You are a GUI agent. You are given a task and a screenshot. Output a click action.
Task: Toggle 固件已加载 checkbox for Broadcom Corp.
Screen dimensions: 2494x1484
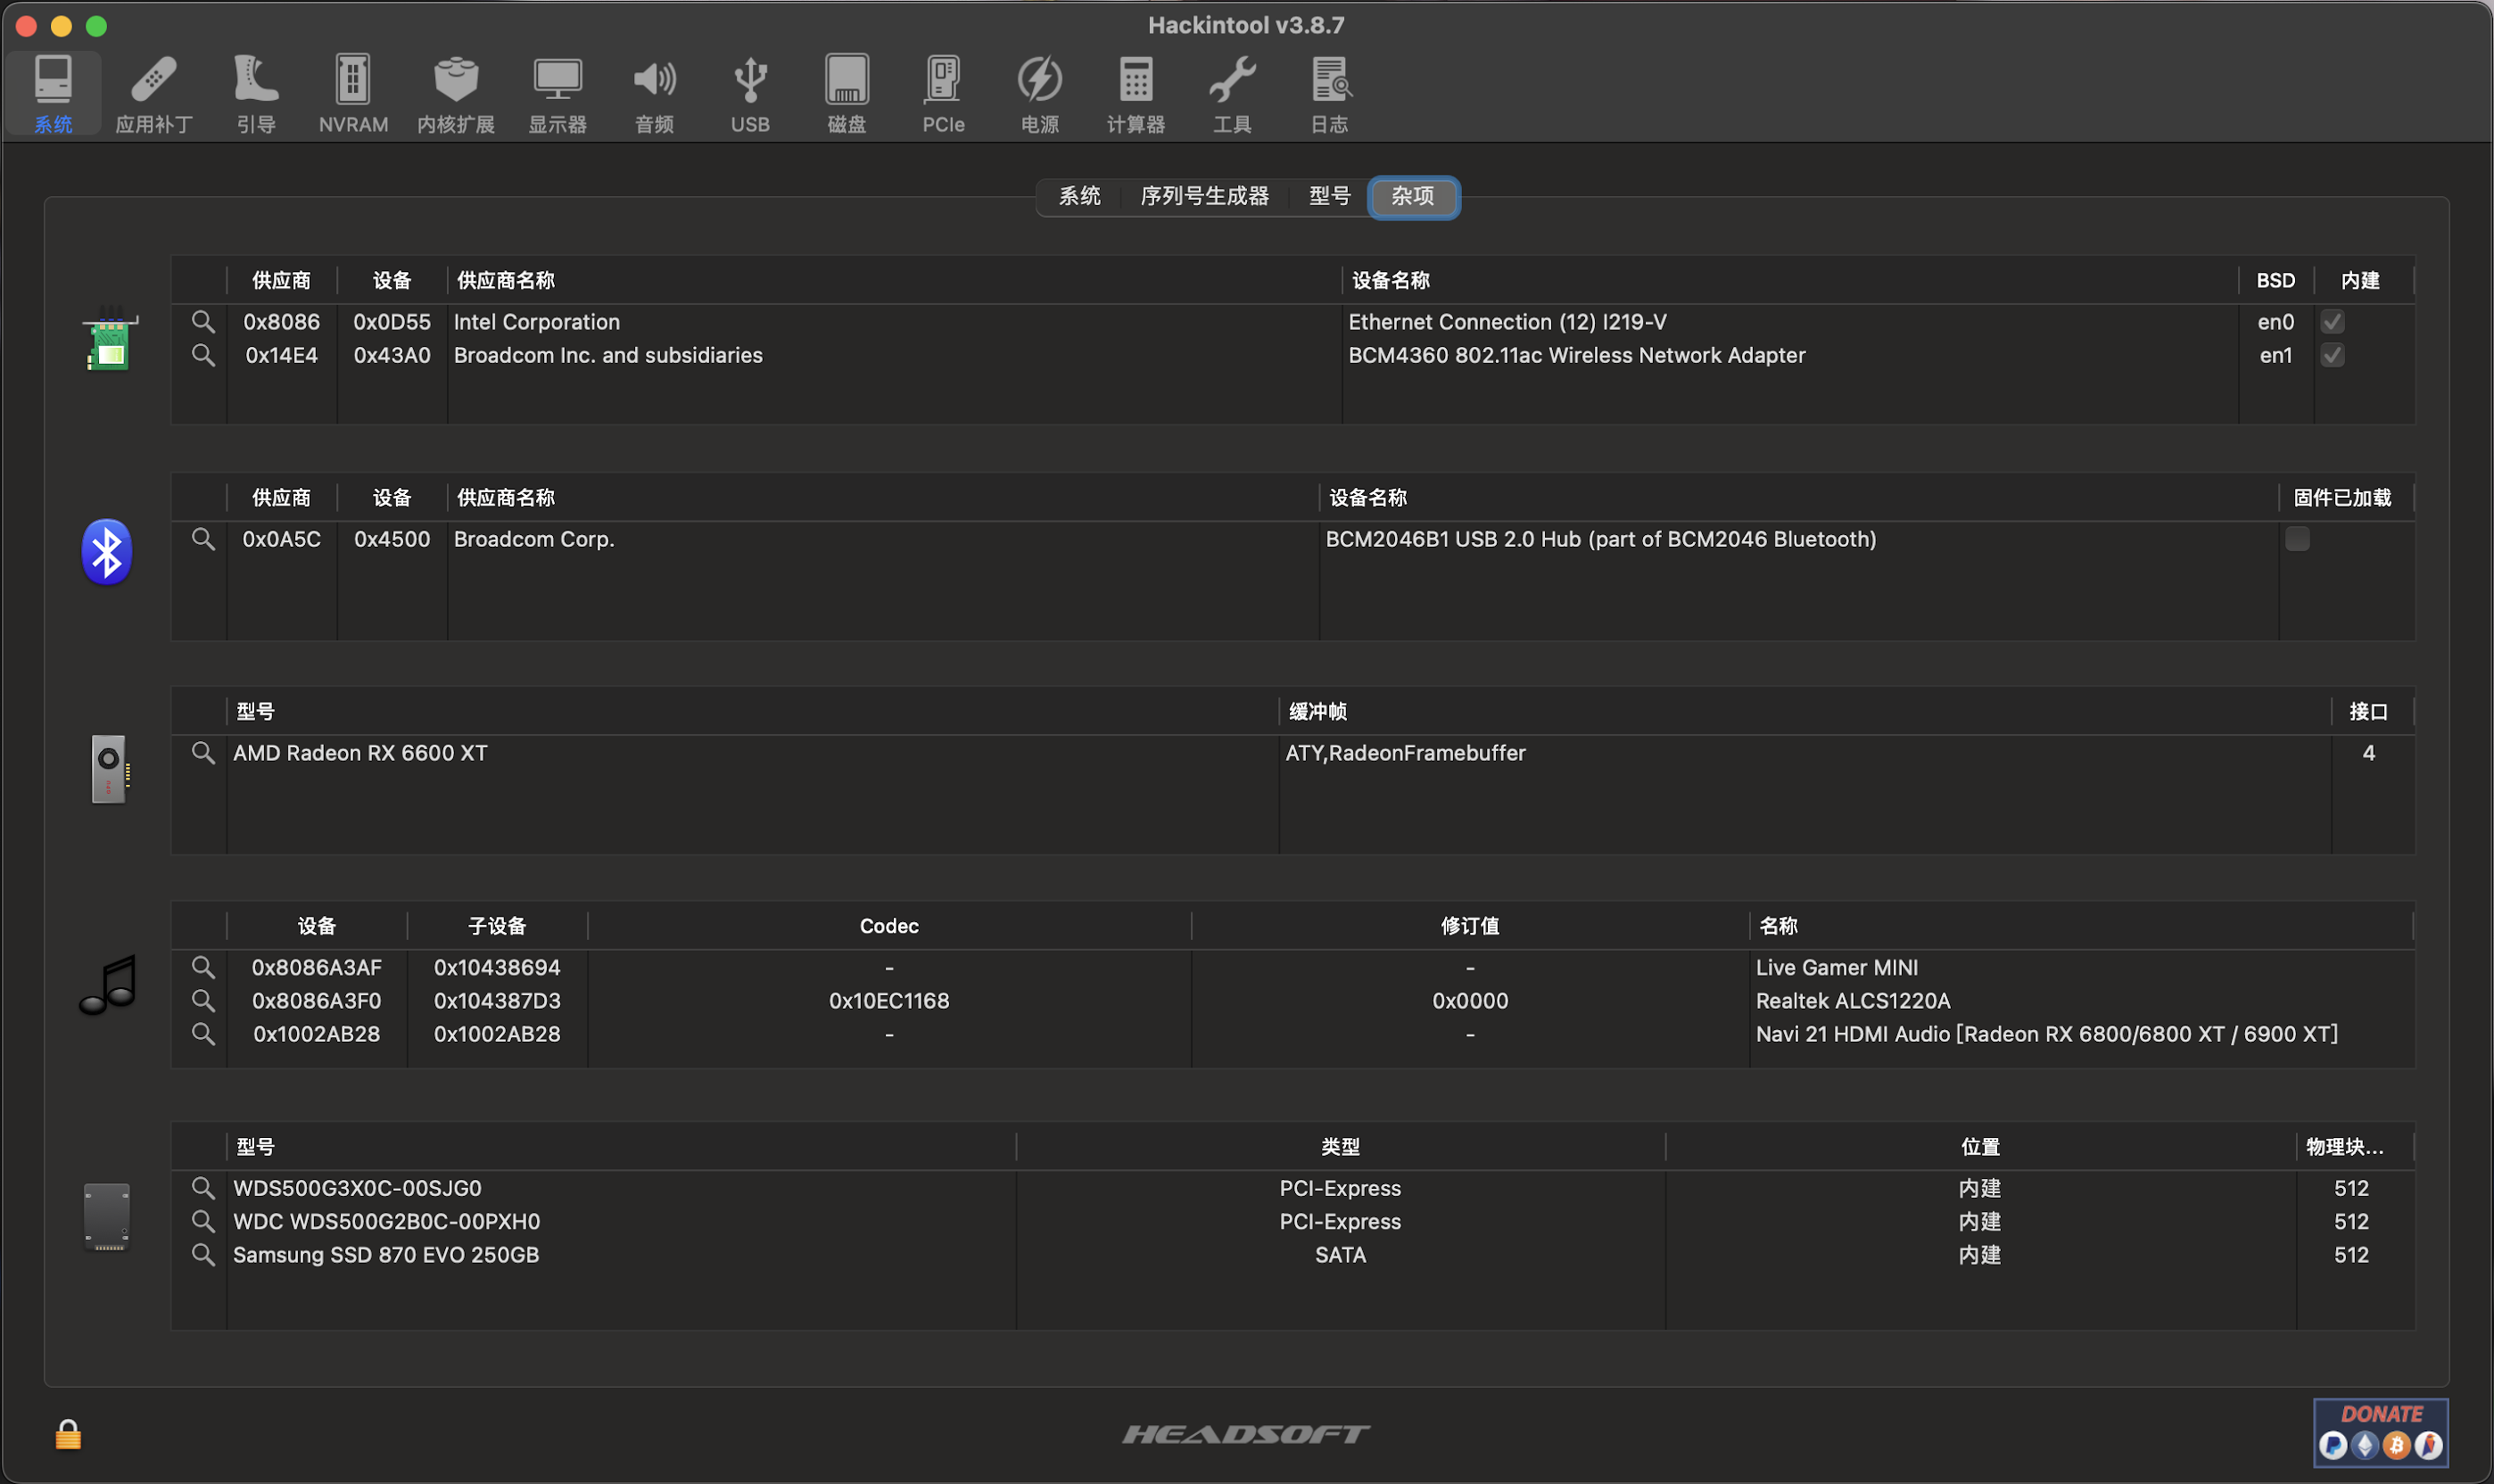coord(2298,539)
